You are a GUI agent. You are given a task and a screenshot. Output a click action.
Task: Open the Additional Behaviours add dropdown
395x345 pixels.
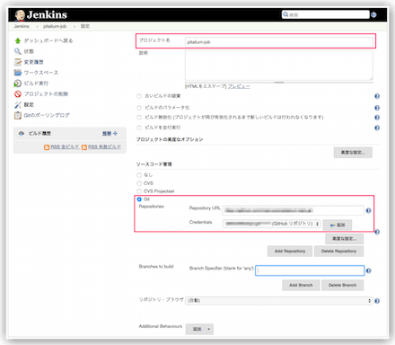point(199,329)
